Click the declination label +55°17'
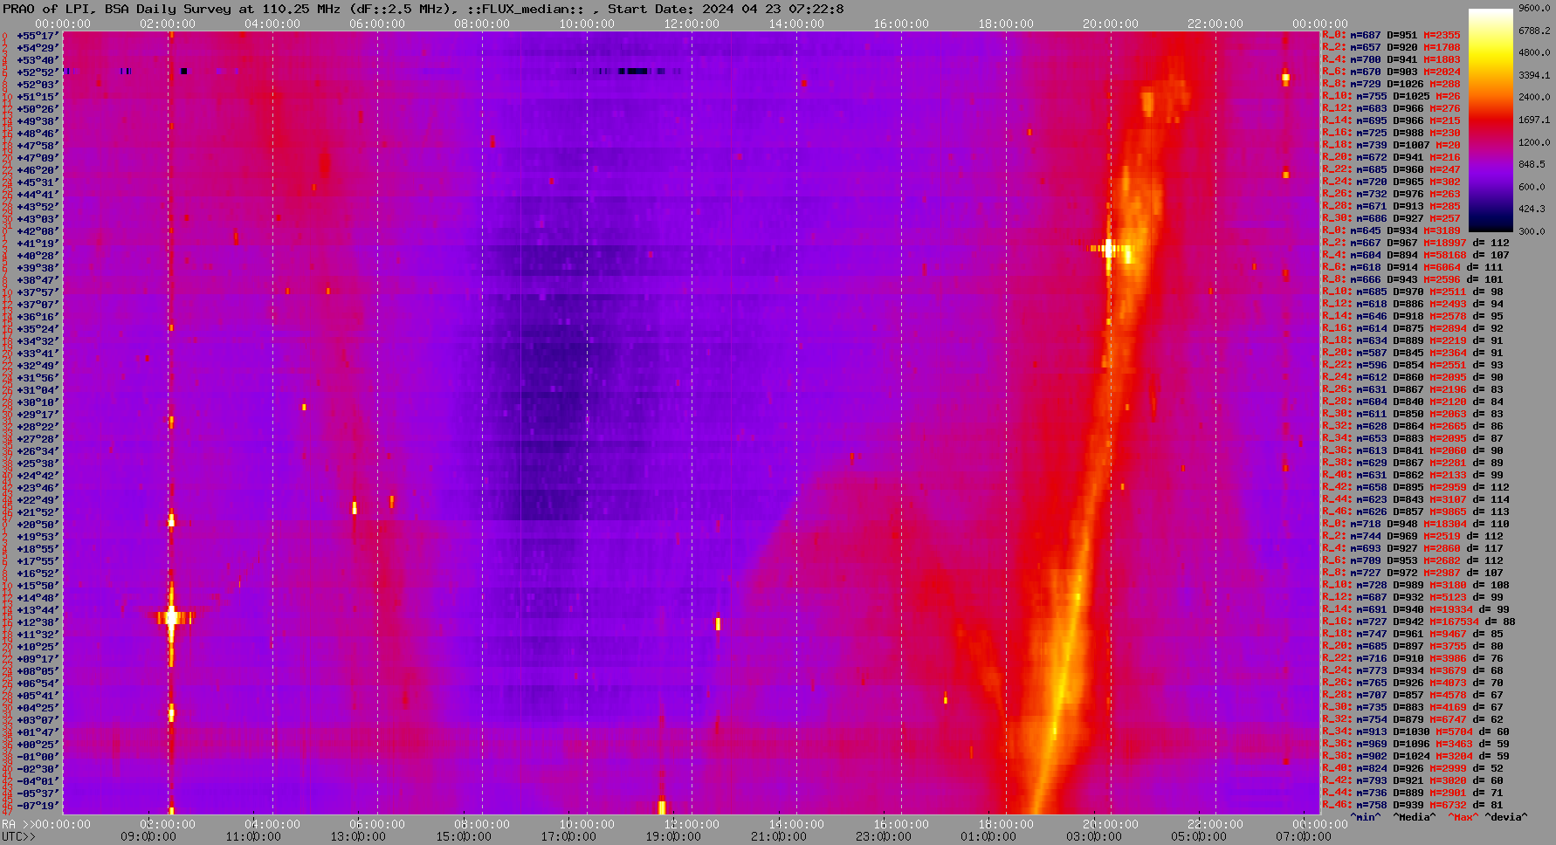 tap(38, 36)
